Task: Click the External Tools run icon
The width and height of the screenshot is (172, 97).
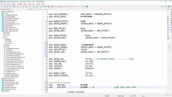Action: coord(48,6)
